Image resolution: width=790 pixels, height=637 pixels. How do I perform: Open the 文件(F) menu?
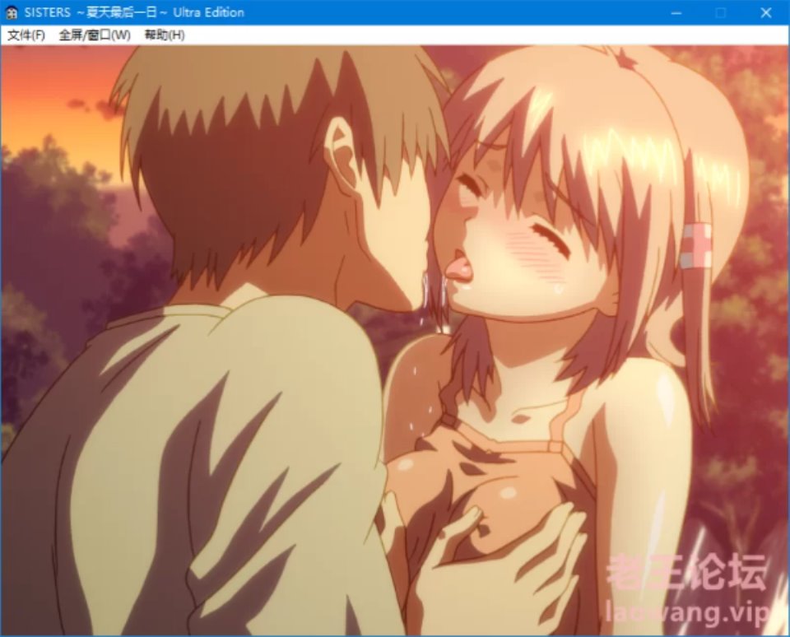click(26, 35)
